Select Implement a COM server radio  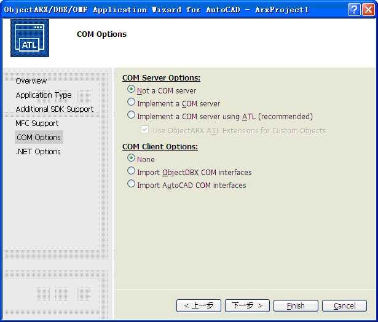(131, 102)
